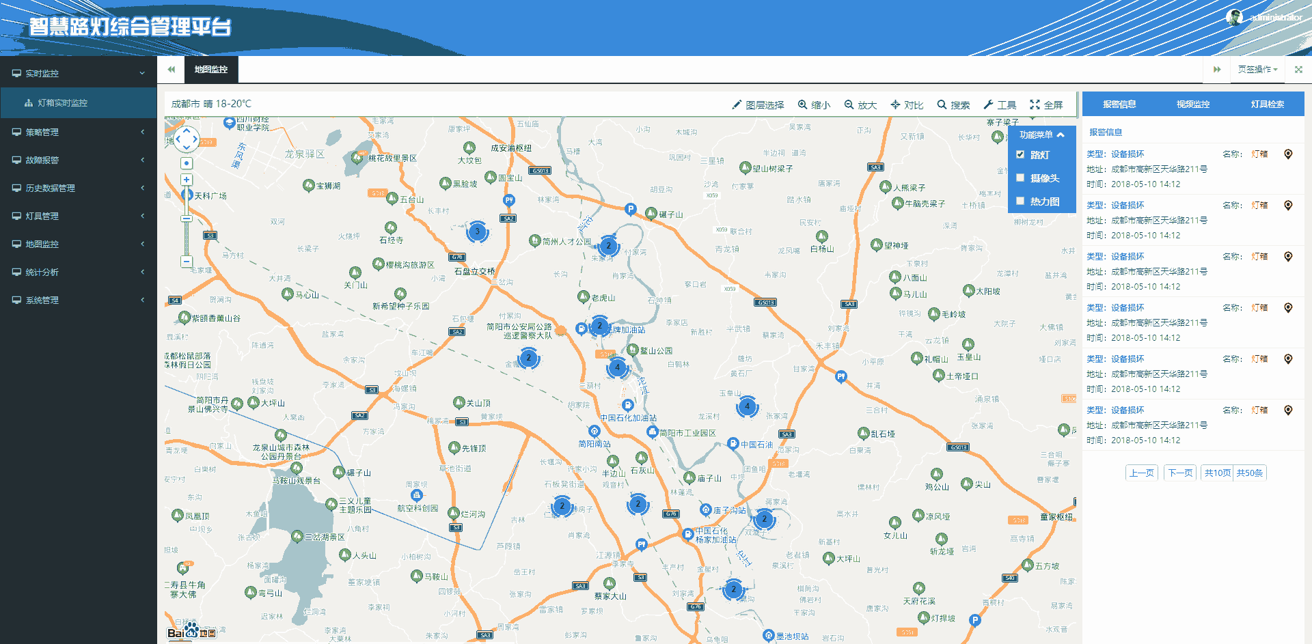Expand the 系统管理 sidebar section
This screenshot has width=1312, height=644.
pyautogui.click(x=79, y=300)
